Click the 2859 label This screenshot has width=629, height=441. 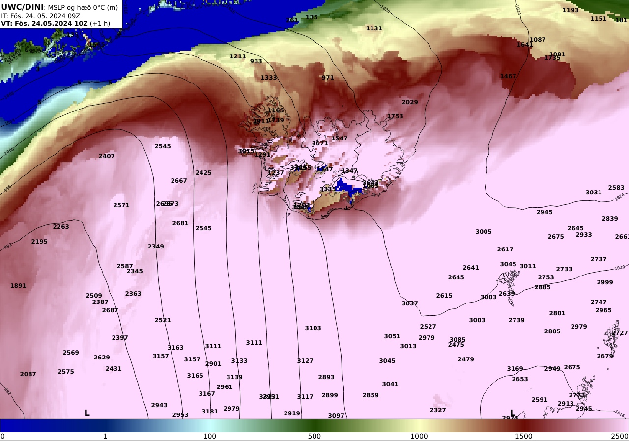pos(371,395)
